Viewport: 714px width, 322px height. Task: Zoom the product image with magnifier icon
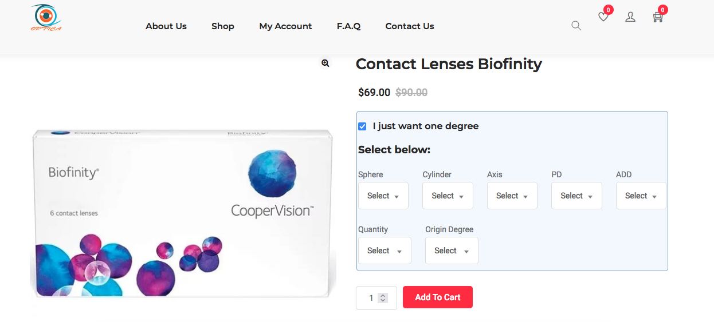(325, 63)
